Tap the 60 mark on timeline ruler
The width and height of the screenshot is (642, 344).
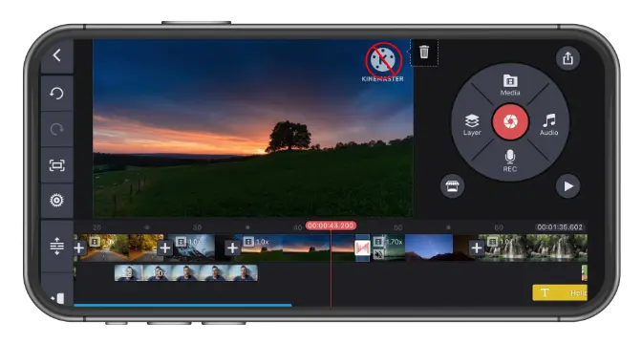click(499, 227)
